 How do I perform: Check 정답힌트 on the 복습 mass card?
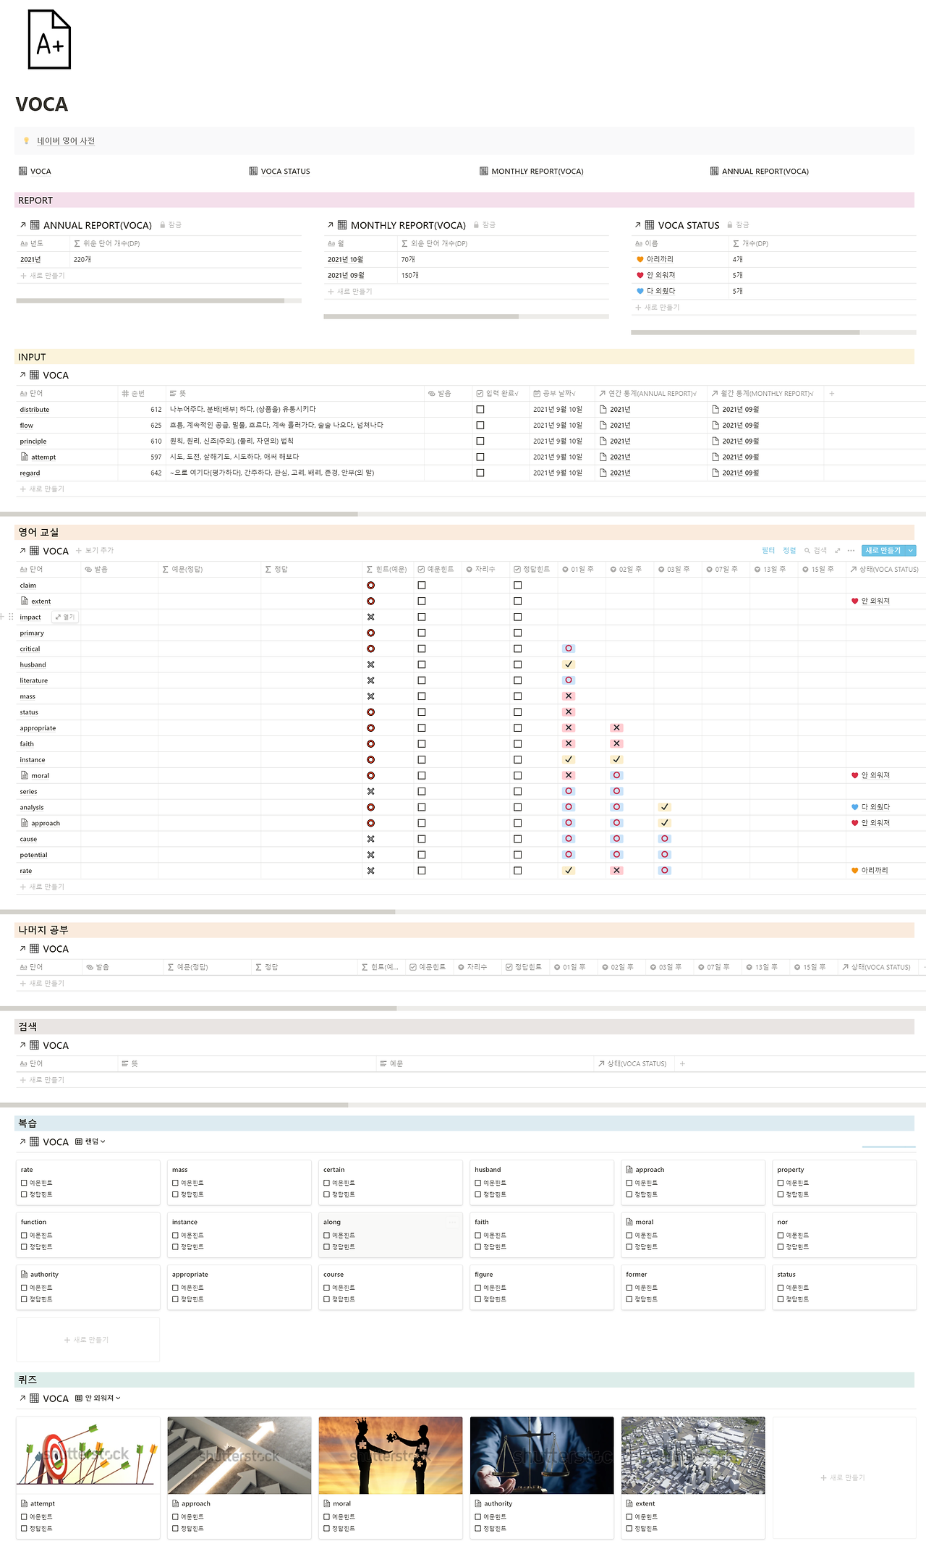click(x=175, y=1194)
